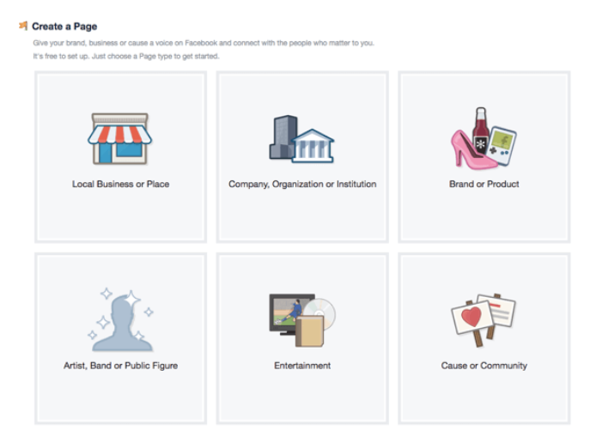Click the TV and disc entertainment icon
This screenshot has height=431, width=596.
click(302, 320)
